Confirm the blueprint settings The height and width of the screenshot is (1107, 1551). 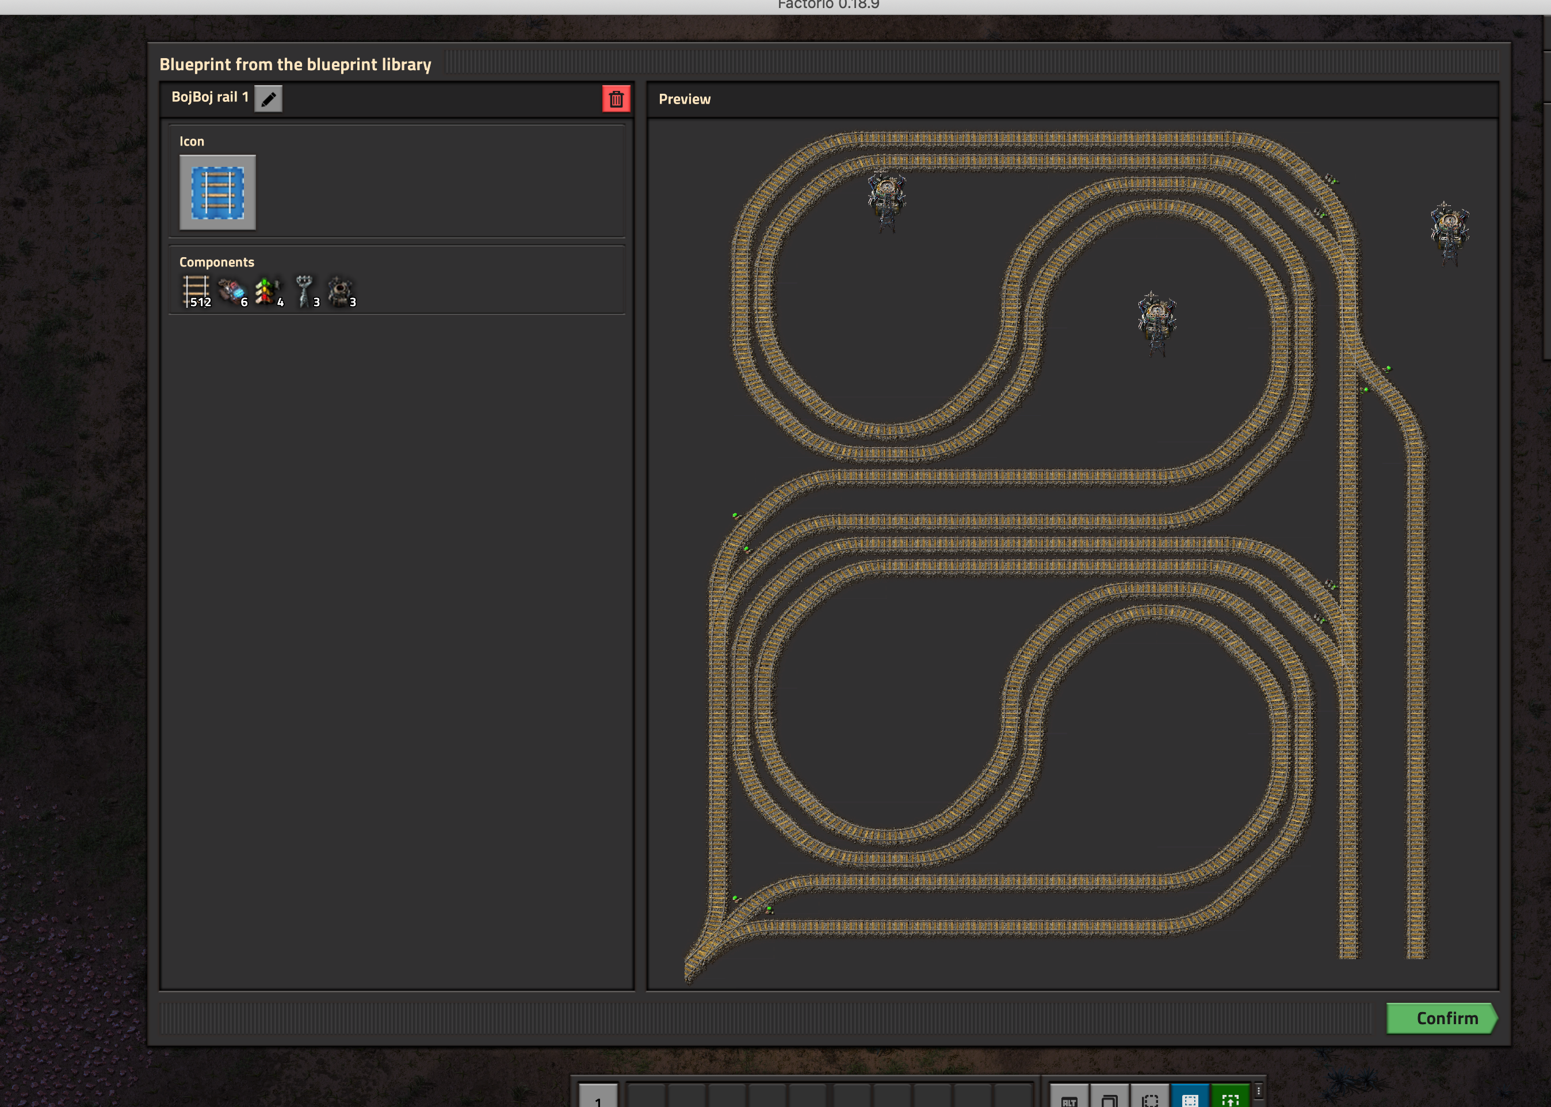1442,1018
